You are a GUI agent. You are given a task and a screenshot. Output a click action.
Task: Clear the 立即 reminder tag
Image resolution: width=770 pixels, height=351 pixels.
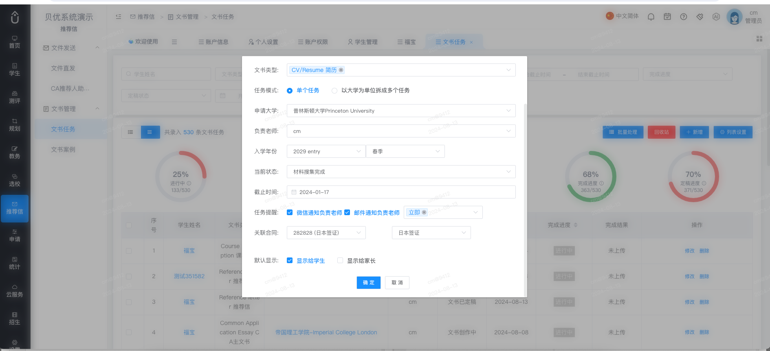click(424, 212)
